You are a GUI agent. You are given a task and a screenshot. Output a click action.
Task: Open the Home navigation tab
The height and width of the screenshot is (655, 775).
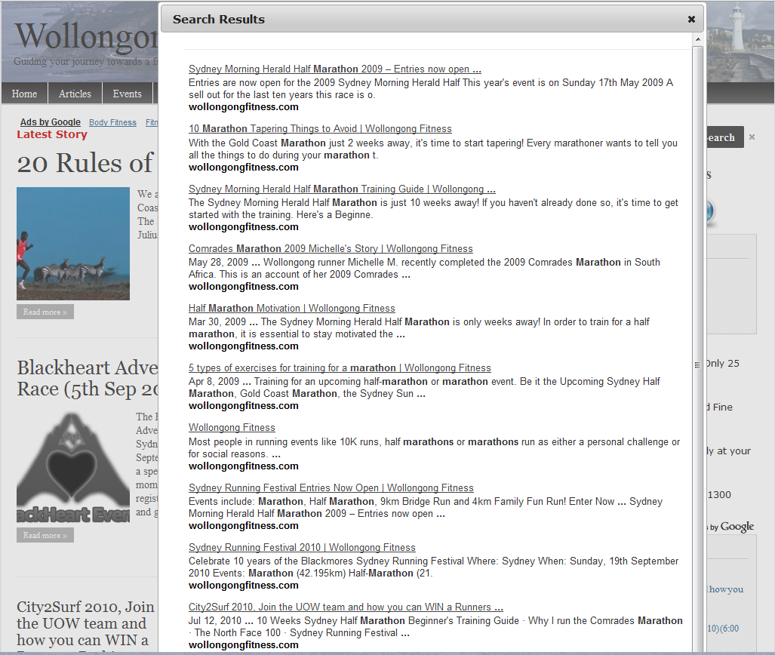pyautogui.click(x=24, y=94)
